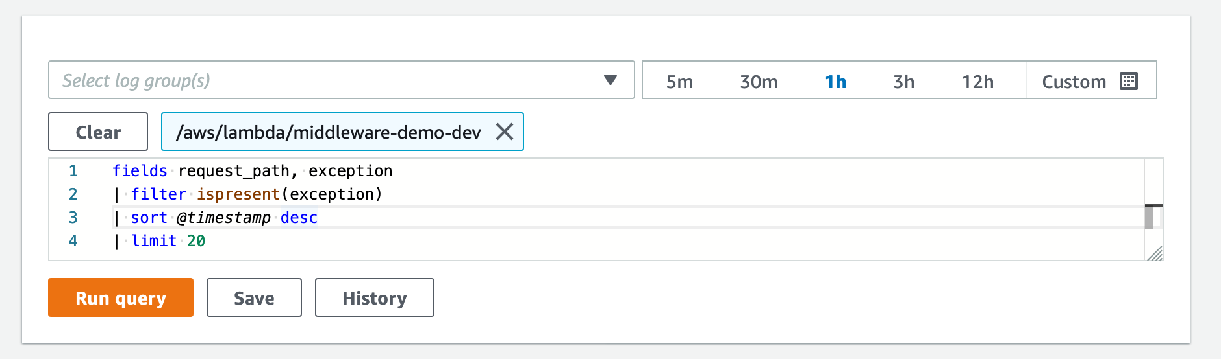Run the Logs Insights query

(121, 297)
